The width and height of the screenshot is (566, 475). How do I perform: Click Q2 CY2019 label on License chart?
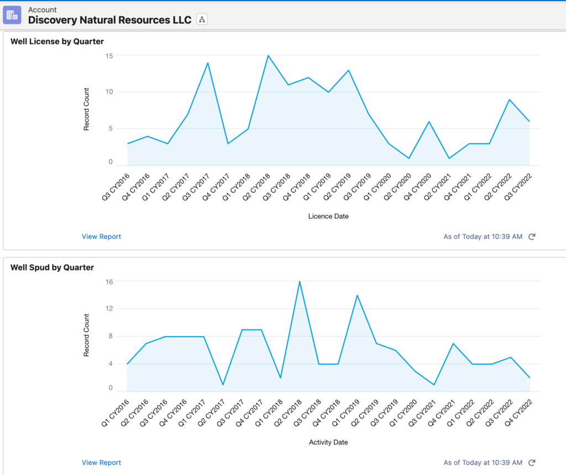click(x=337, y=187)
